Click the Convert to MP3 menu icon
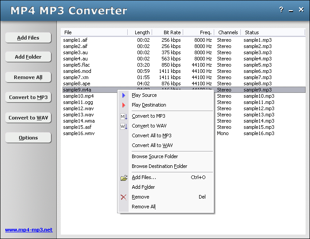The width and height of the screenshot is (310, 239). tap(124, 116)
